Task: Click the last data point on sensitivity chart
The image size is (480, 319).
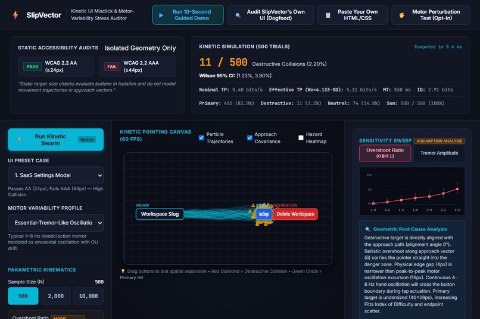Action: 457,189
